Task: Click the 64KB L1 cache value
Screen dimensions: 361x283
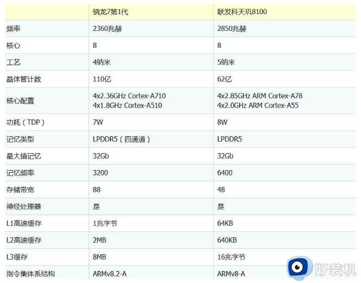Action: click(x=225, y=223)
